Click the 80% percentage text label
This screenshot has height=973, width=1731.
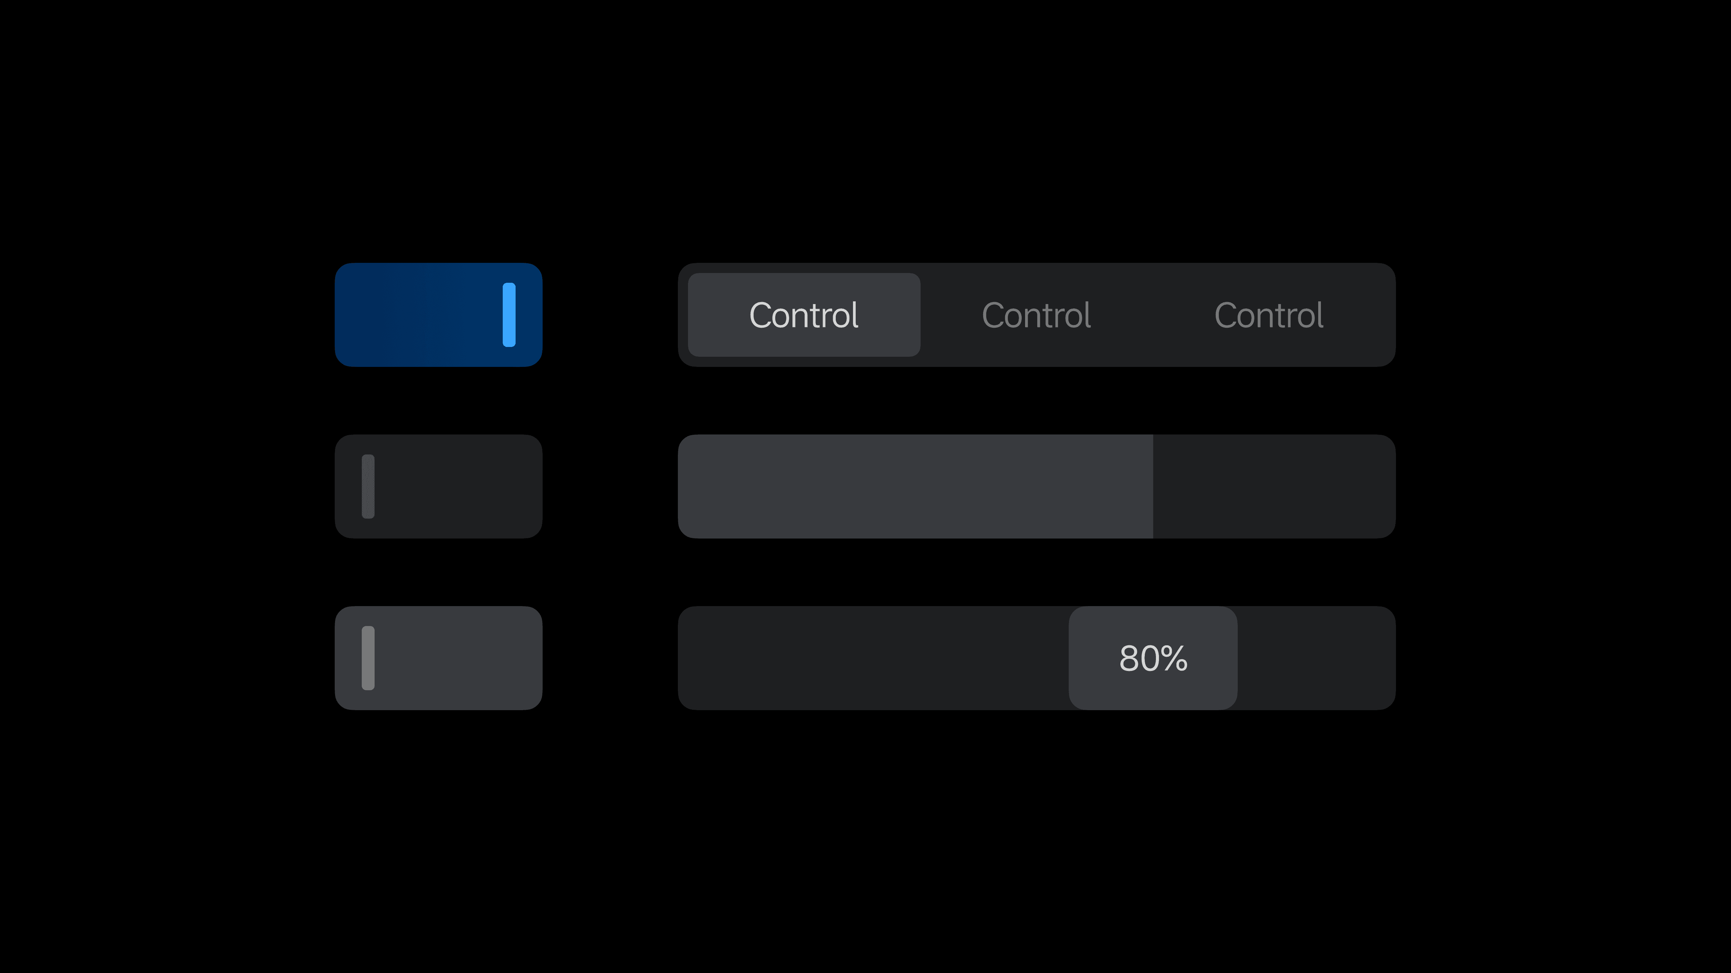coord(1153,658)
